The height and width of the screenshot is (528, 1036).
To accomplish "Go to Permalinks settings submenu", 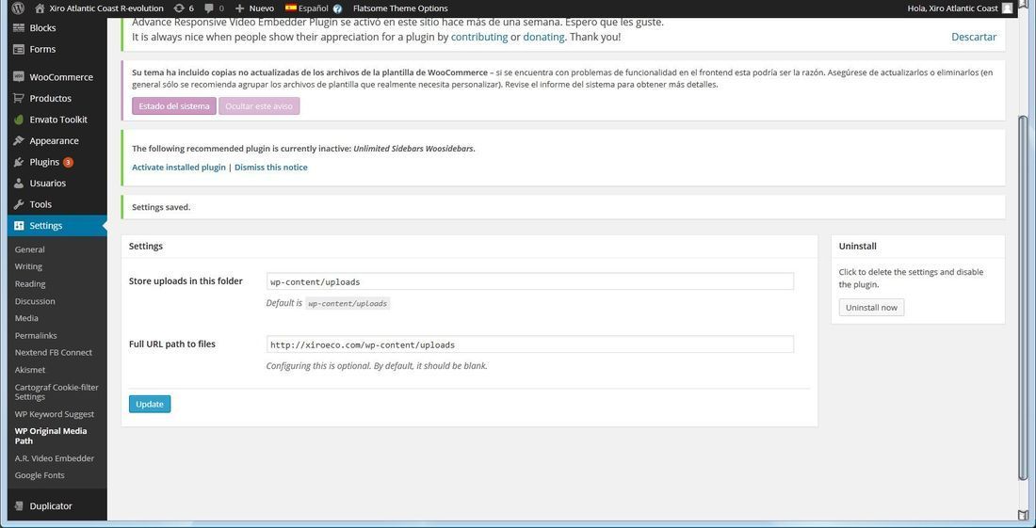I will (36, 335).
